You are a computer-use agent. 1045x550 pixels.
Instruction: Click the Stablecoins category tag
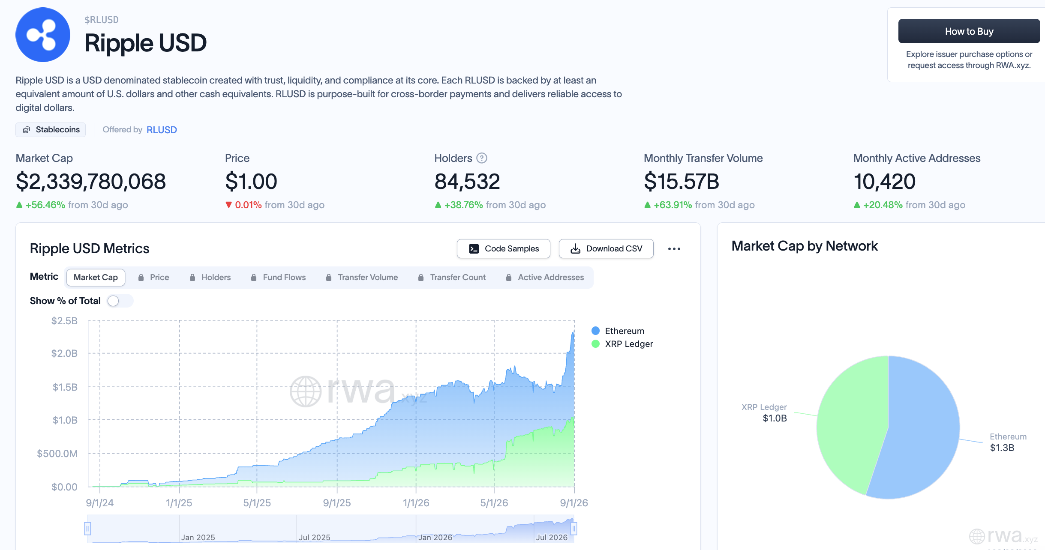coord(51,130)
